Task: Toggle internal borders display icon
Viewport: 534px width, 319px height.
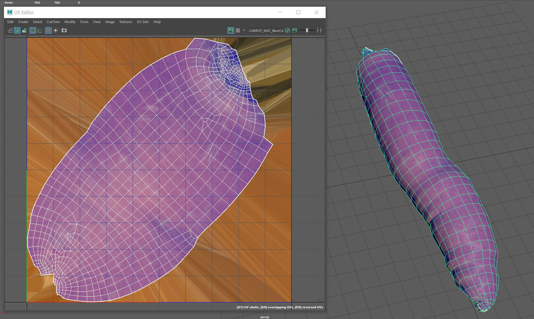Action: [x=40, y=30]
